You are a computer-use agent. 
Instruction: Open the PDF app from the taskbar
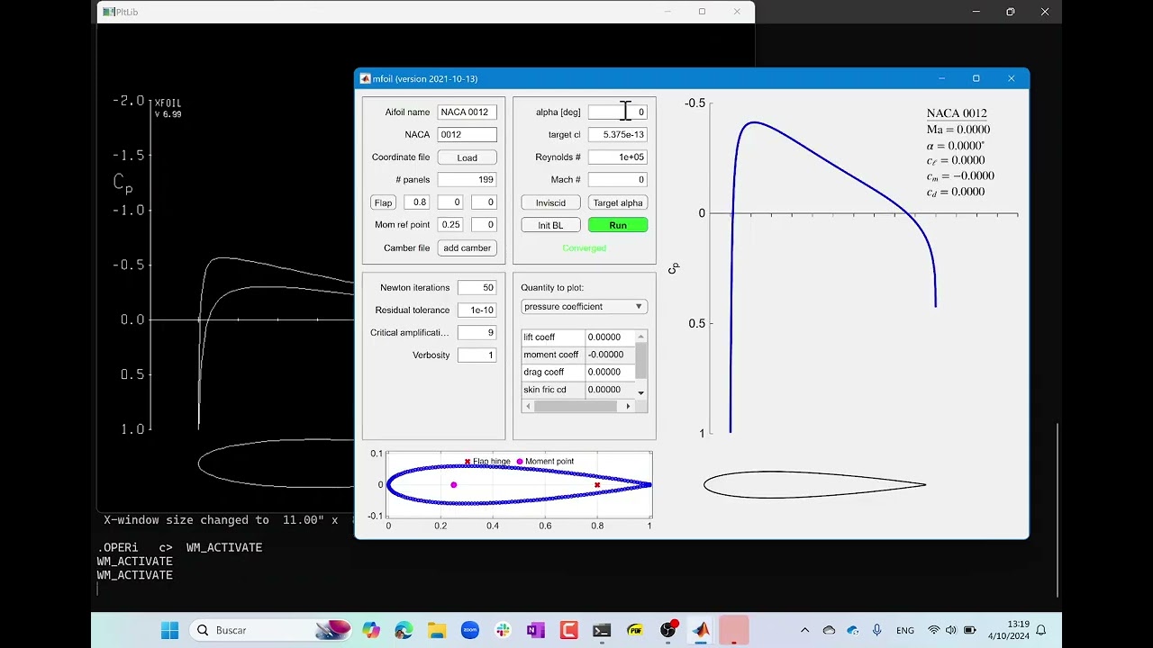pos(635,630)
